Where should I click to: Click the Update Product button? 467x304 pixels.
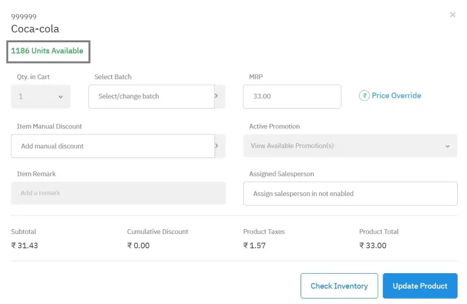pos(420,286)
